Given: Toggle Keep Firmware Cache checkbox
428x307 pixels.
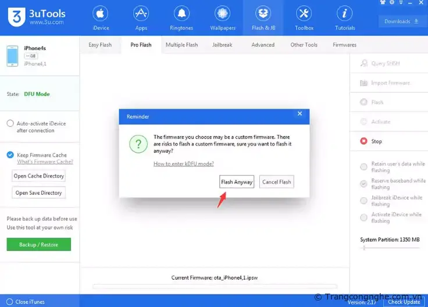Looking at the screenshot, I should coord(10,155).
